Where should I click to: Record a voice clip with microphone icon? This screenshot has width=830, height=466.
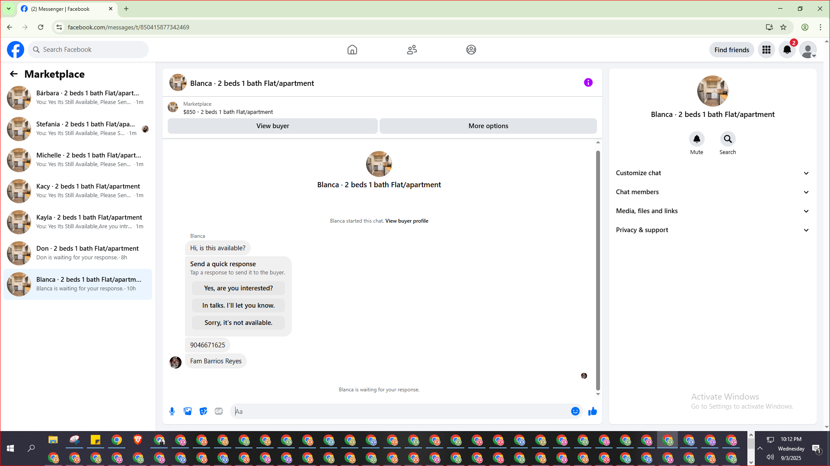(x=172, y=411)
